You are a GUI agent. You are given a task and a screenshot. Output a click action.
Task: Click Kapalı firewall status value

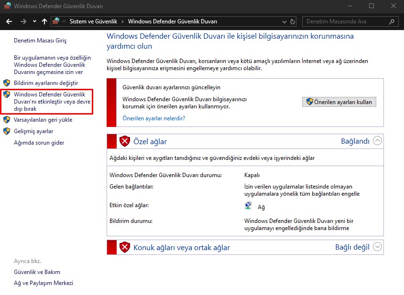252,175
